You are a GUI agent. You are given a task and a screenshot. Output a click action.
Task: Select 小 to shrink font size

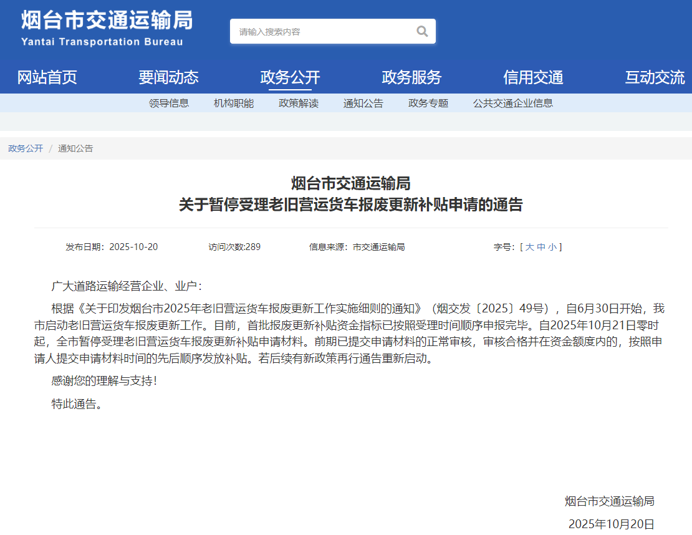click(x=553, y=246)
